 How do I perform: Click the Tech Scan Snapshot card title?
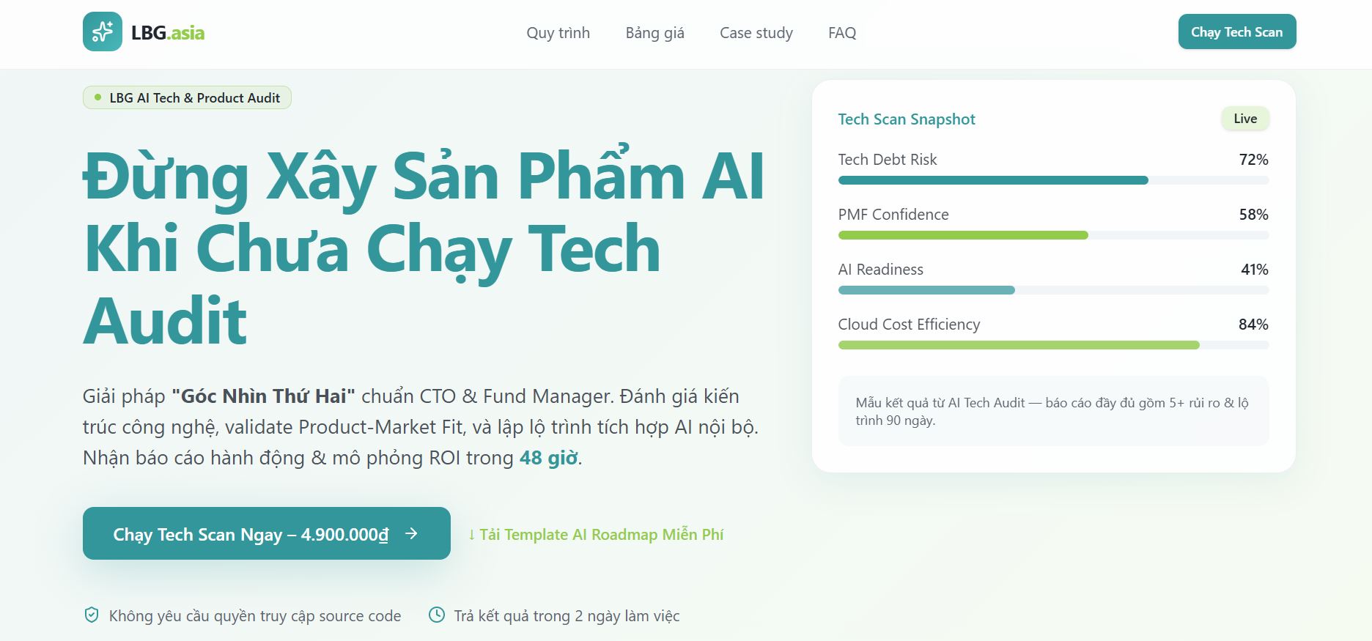point(906,119)
